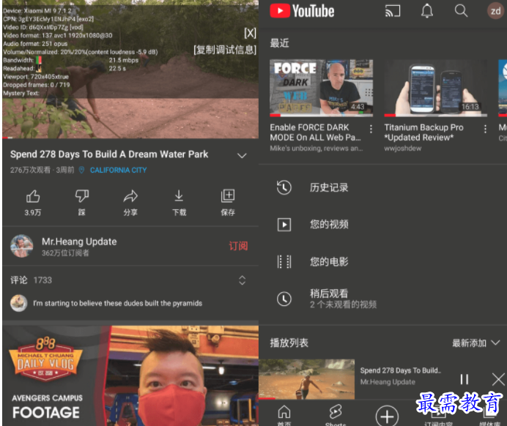
Task: Tap the 评论 1733 comments header
Action: [x=31, y=280]
